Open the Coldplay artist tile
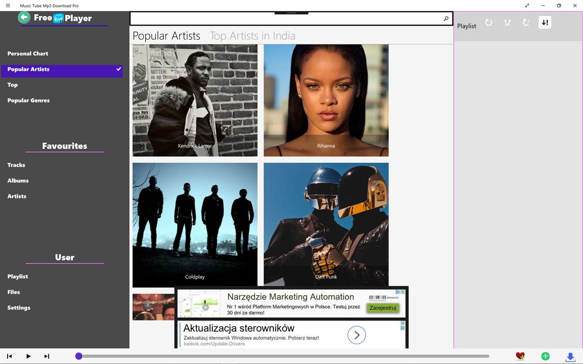 [x=195, y=225]
